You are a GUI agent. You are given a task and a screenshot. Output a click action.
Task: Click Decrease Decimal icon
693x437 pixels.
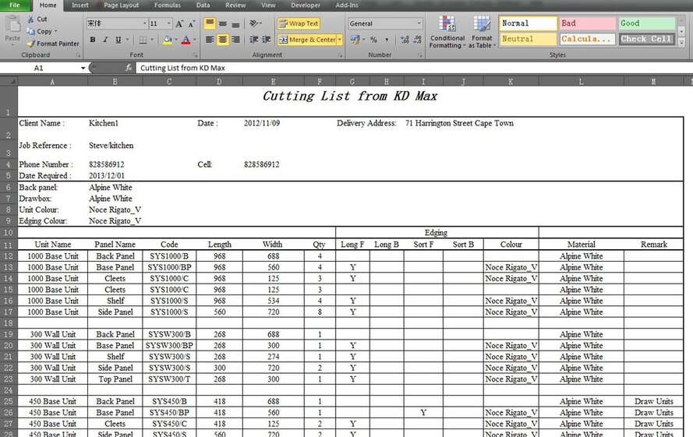(x=417, y=40)
